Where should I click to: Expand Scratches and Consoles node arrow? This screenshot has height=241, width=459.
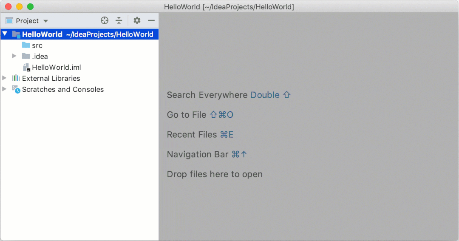[x=4, y=89]
